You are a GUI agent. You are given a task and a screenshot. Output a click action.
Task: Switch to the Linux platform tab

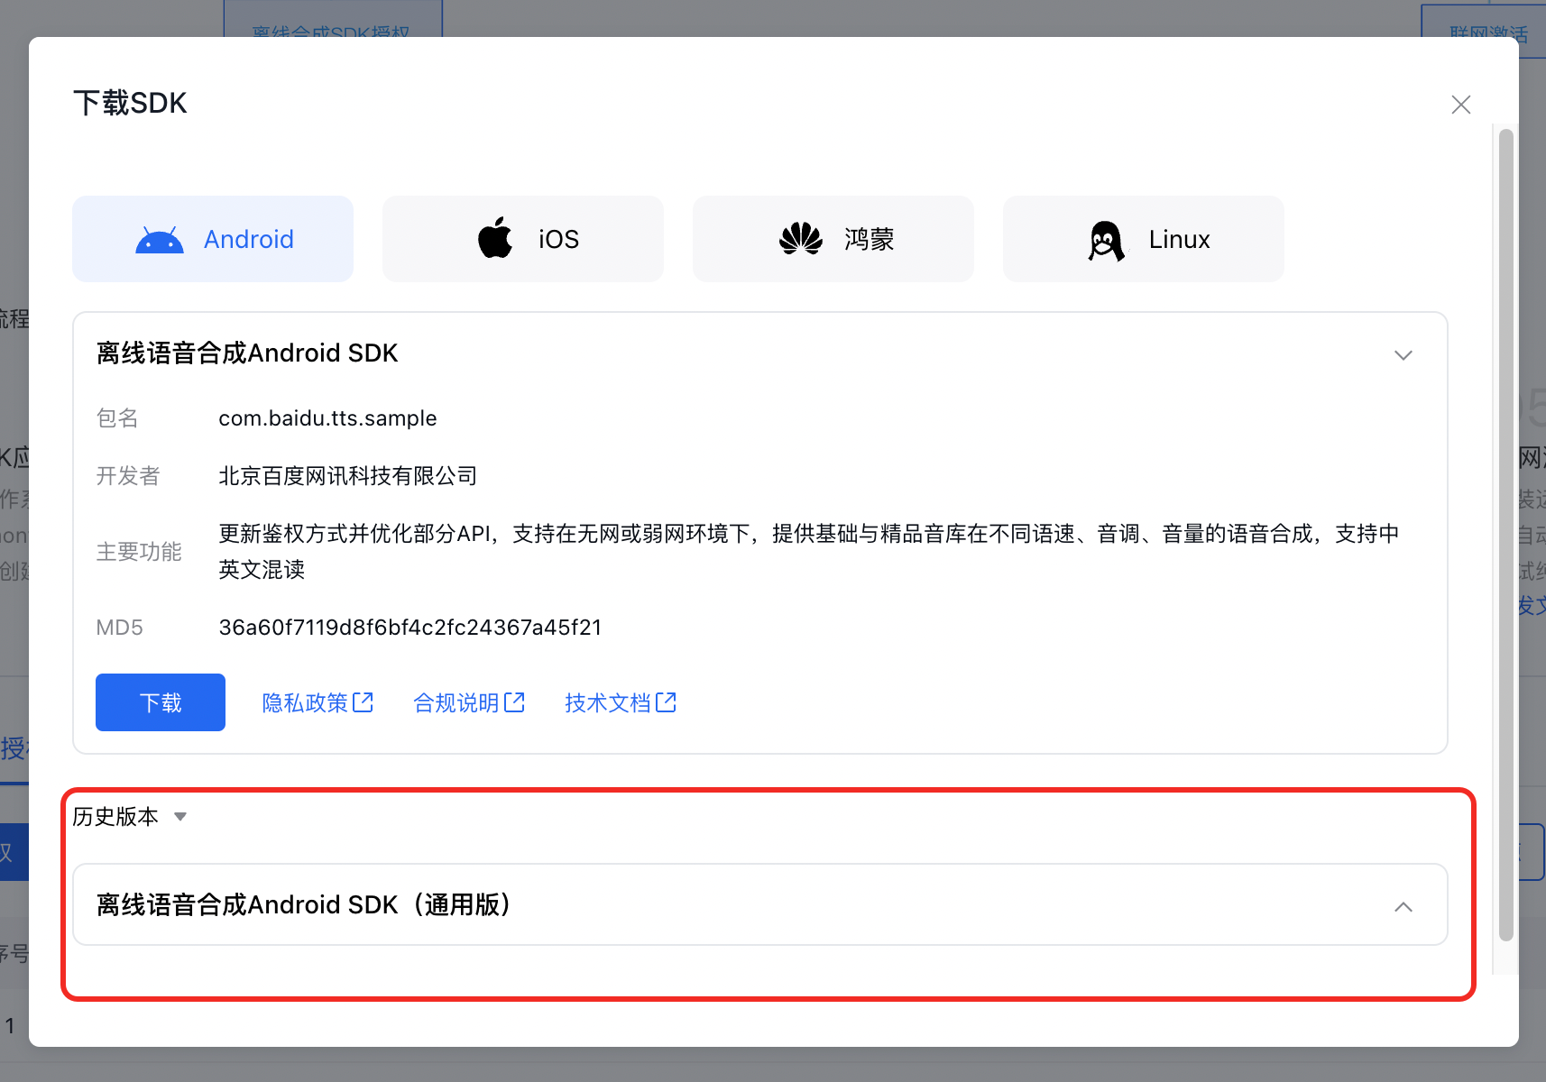tap(1144, 239)
